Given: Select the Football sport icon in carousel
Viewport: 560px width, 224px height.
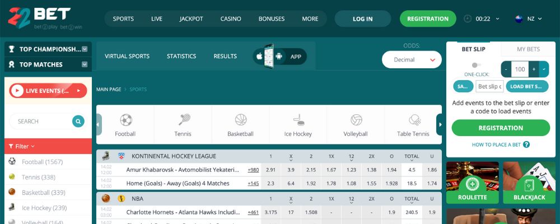Looking at the screenshot, I should click(x=125, y=120).
